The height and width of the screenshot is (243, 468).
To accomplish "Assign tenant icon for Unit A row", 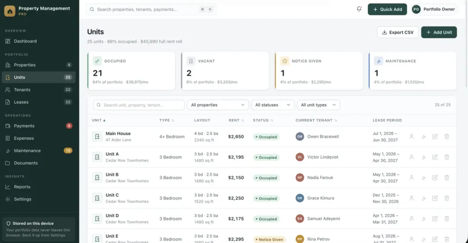I will click(x=412, y=157).
